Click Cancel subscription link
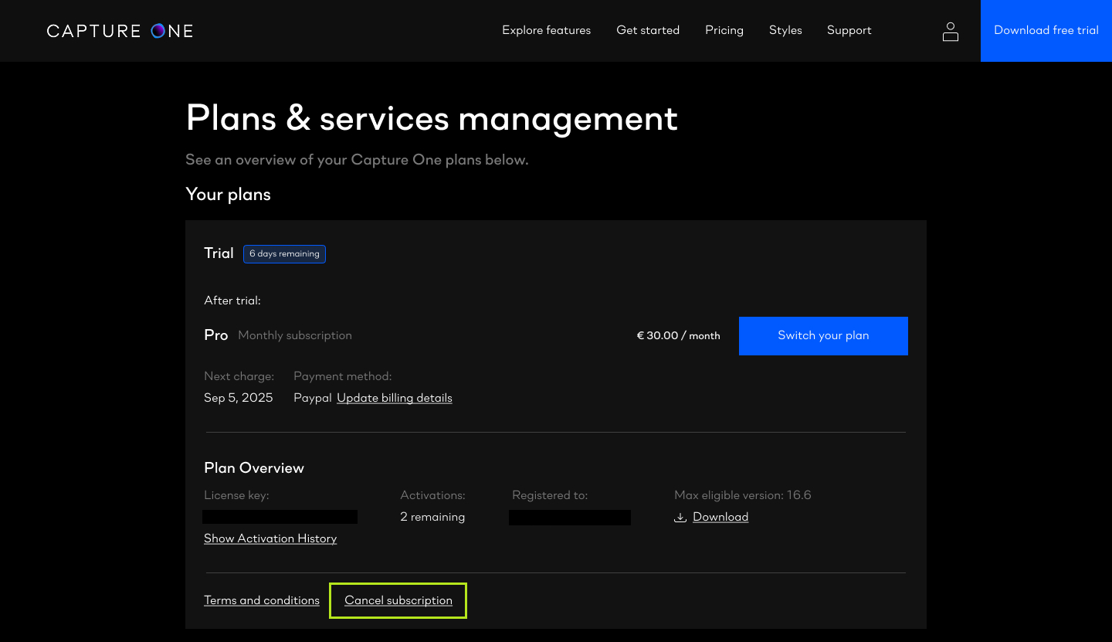Image resolution: width=1112 pixels, height=642 pixels. point(398,600)
